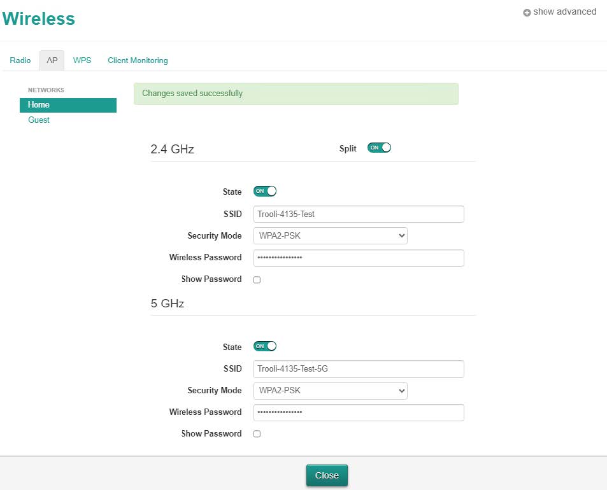Select the Home network in the sidebar
The image size is (607, 490).
pyautogui.click(x=38, y=104)
